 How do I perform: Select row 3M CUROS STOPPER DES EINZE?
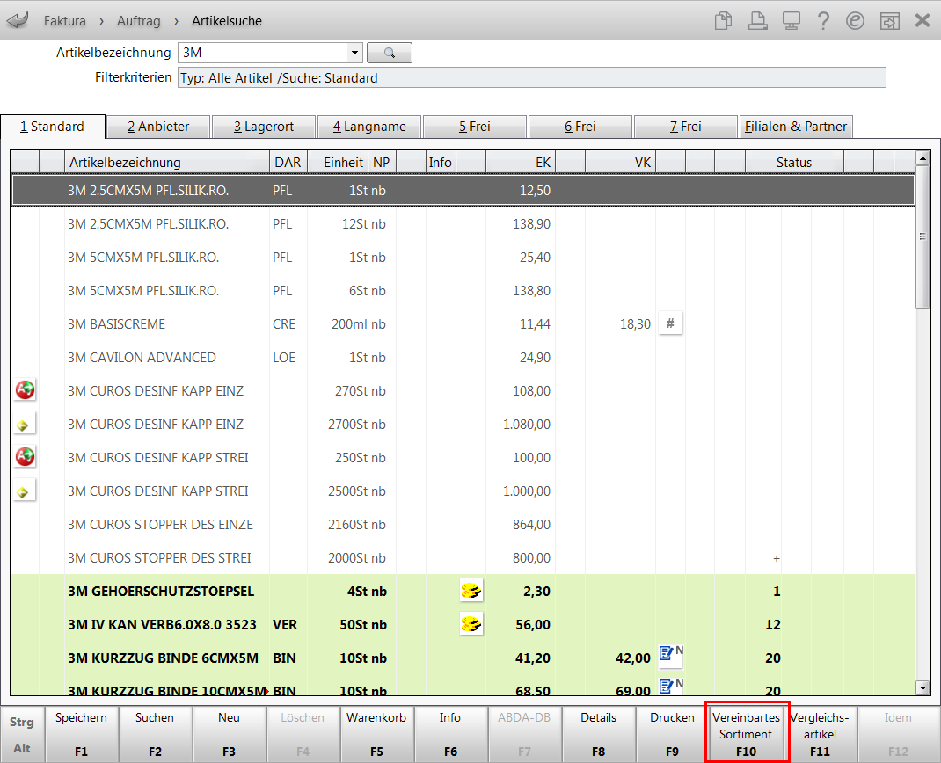(x=463, y=524)
